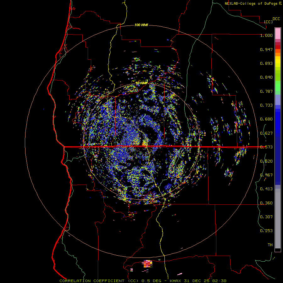Click the pink-red echo block below the outer ring
Image resolution: width=283 pixels, height=283 pixels.
[x=148, y=264]
